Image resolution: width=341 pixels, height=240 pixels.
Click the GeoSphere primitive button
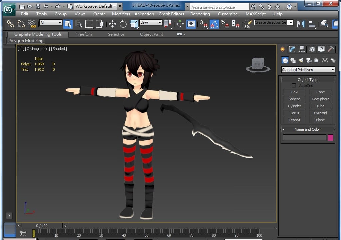pyautogui.click(x=320, y=99)
